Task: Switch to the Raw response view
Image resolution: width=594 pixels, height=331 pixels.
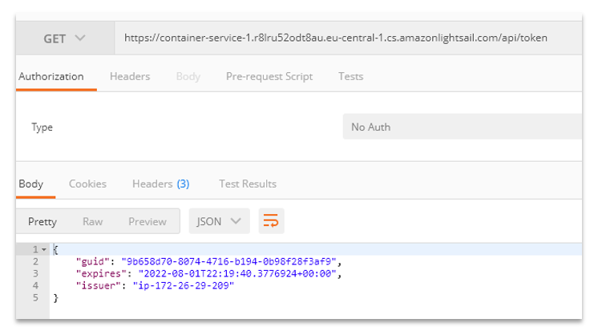Action: (x=93, y=222)
